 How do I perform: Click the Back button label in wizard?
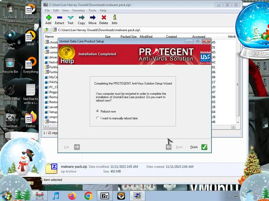(x=179, y=147)
